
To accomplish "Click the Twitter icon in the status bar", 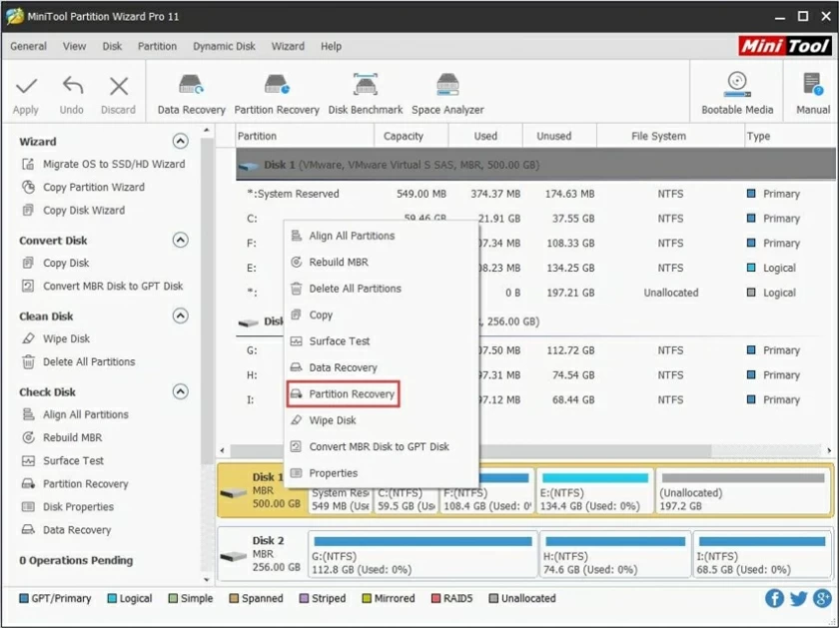I will (x=797, y=598).
